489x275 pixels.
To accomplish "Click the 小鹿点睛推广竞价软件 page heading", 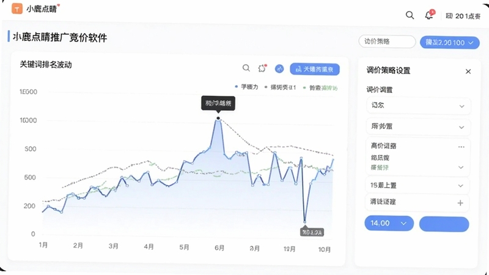I will pyautogui.click(x=60, y=37).
